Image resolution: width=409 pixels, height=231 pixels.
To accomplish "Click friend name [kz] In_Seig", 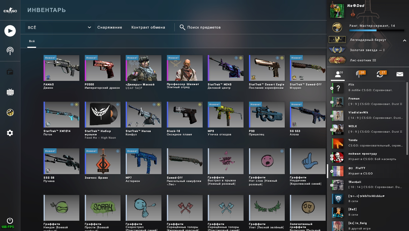I will pyautogui.click(x=358, y=223).
